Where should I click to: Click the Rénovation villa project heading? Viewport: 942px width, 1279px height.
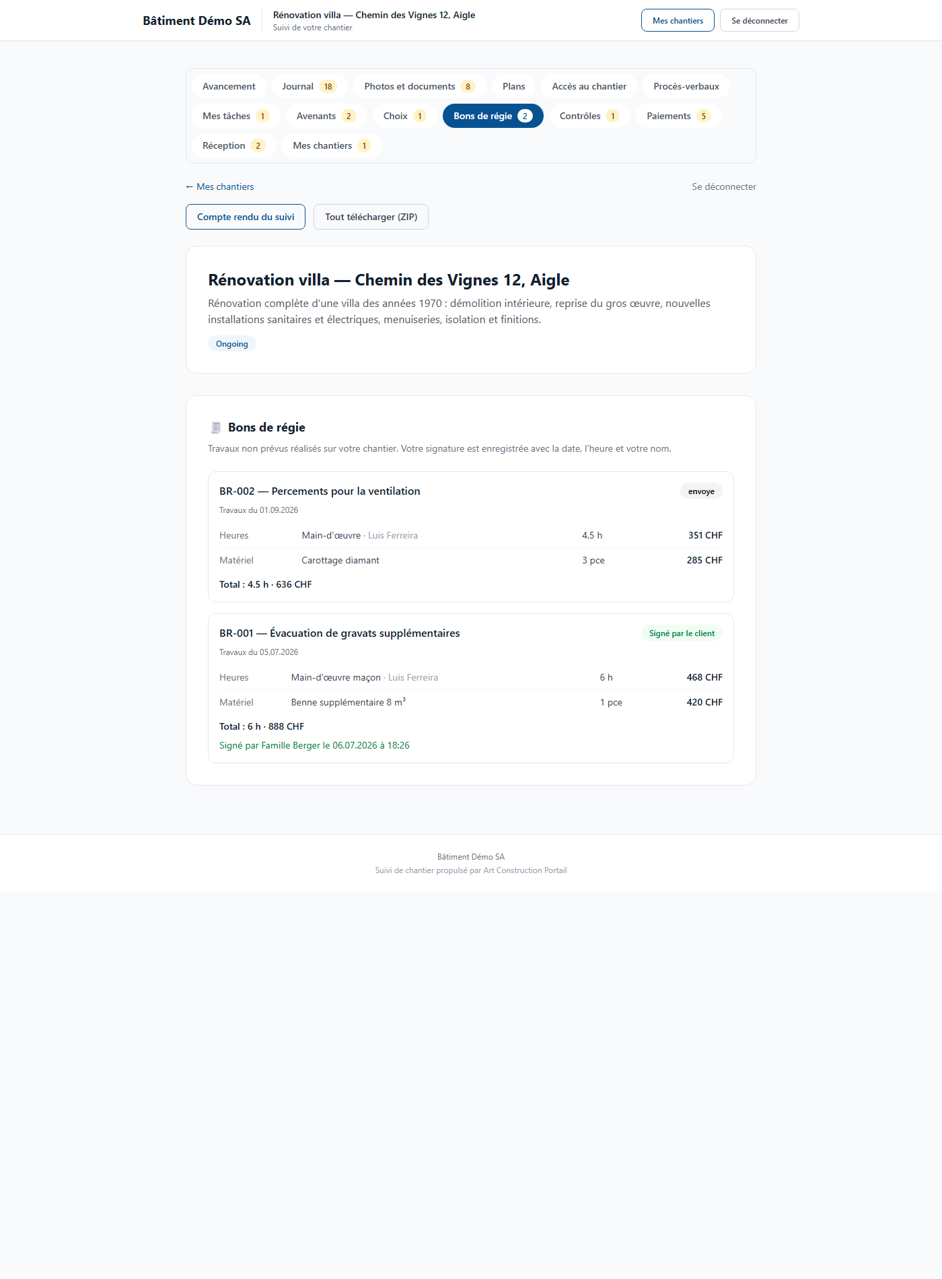[389, 280]
